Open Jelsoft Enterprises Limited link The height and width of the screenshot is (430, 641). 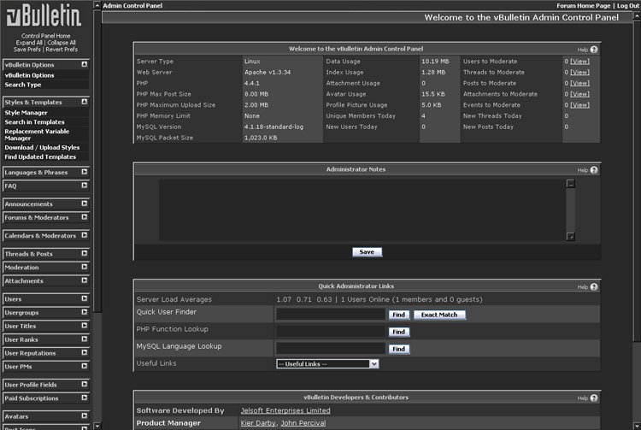285,410
